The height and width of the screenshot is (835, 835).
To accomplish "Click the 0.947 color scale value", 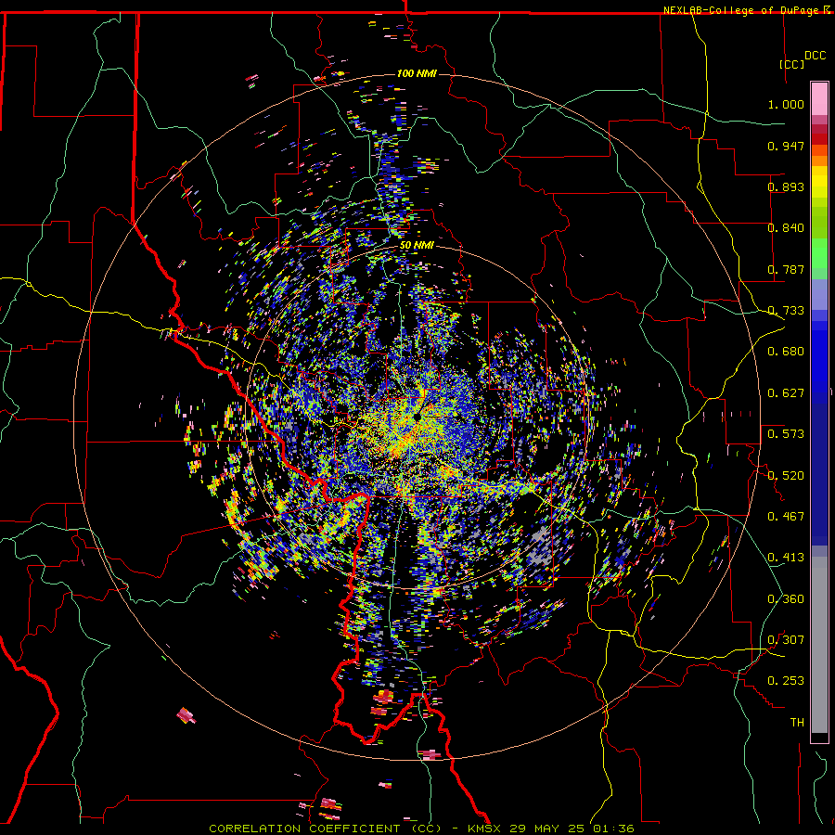I will click(x=786, y=146).
